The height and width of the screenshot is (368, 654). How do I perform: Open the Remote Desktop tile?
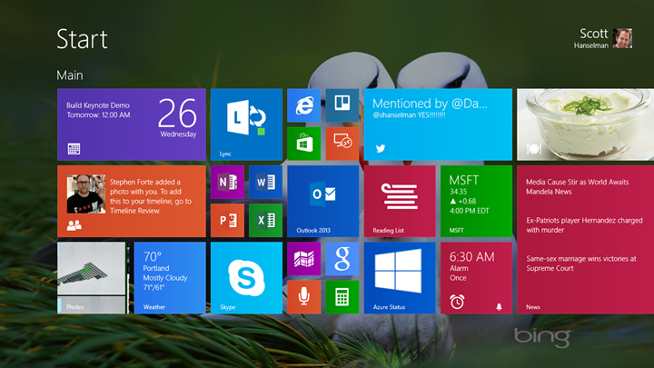[x=342, y=144]
